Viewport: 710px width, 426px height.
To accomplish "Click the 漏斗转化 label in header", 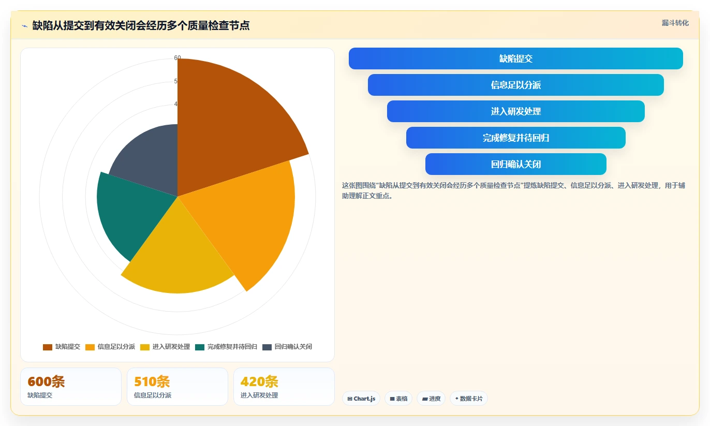I will click(675, 23).
